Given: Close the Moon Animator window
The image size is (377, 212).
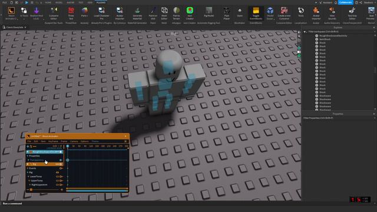Looking at the screenshot, I should [125, 136].
